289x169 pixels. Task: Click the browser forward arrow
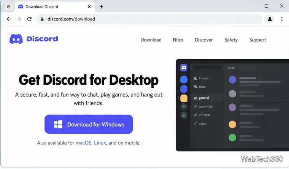pos(19,19)
